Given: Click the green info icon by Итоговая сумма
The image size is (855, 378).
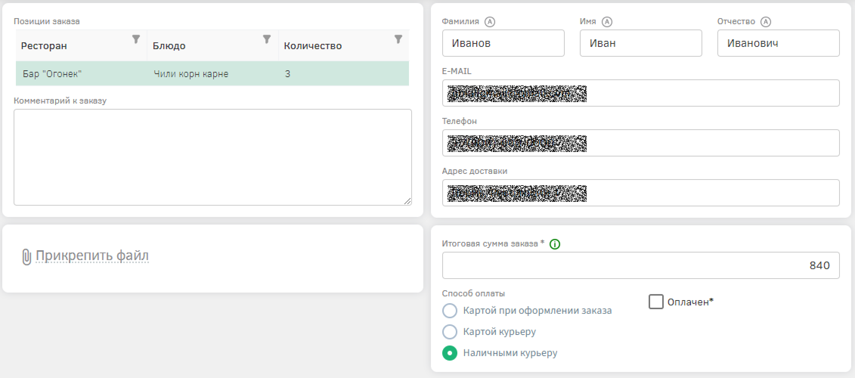Looking at the screenshot, I should click(555, 244).
